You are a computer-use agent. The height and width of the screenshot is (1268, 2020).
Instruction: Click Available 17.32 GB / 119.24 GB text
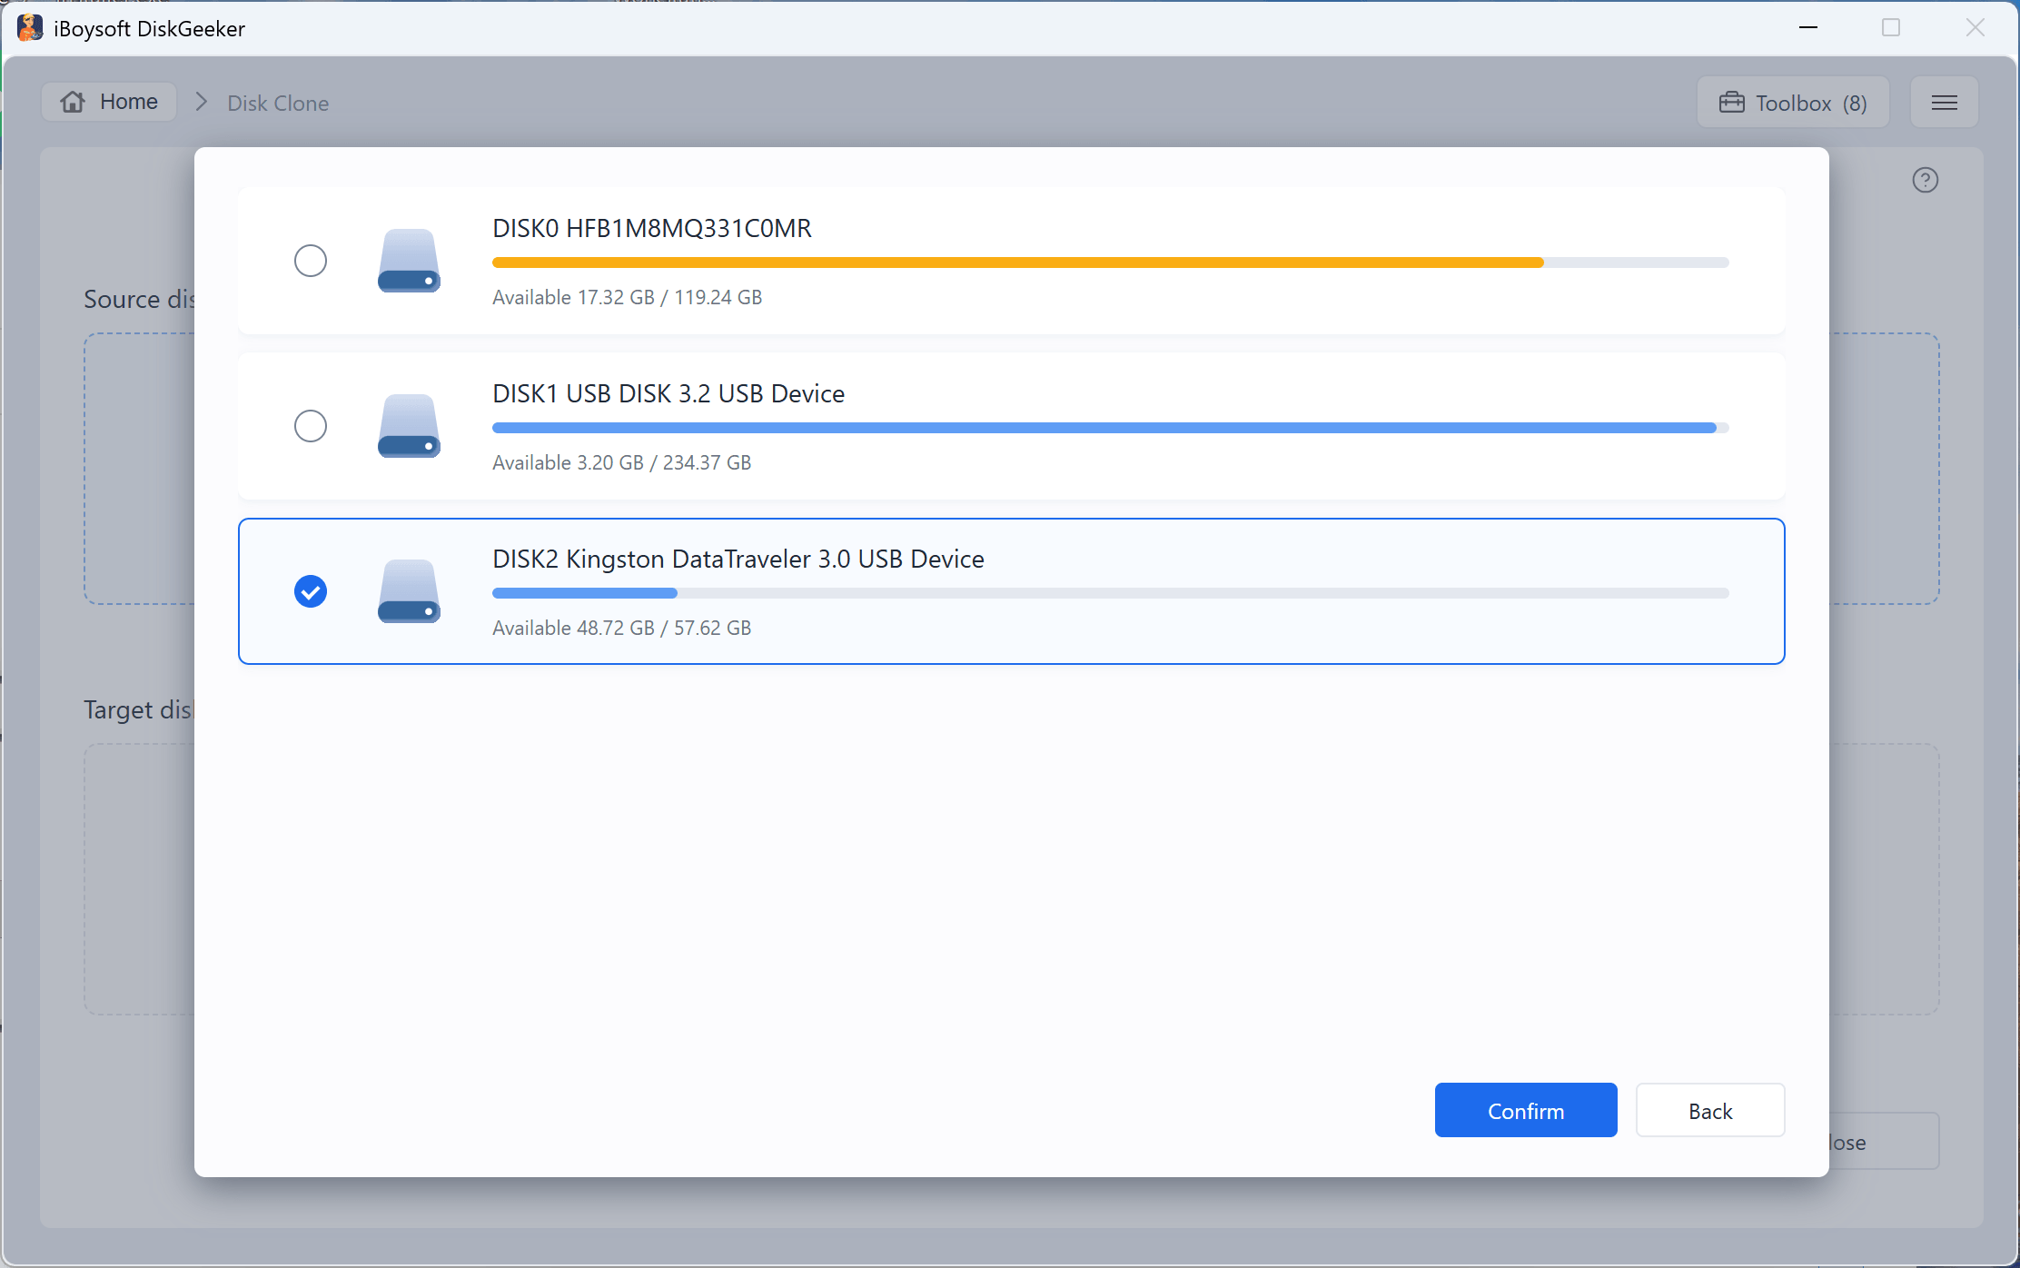pyautogui.click(x=627, y=297)
